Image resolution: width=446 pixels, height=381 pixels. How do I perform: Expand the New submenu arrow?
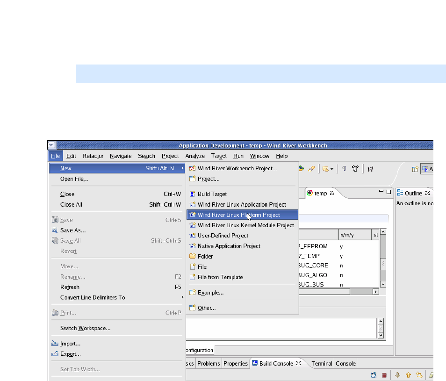(x=183, y=168)
